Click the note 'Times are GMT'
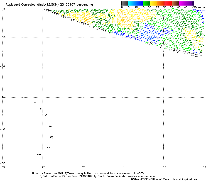The width and height of the screenshot is (206, 181). pos(54,173)
